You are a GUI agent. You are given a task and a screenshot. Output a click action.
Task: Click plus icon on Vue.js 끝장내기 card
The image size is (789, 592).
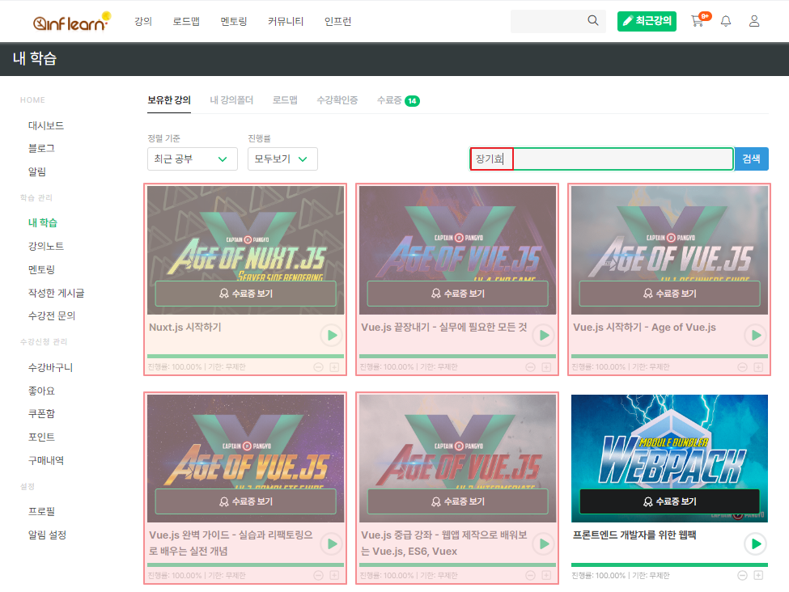[x=546, y=367]
